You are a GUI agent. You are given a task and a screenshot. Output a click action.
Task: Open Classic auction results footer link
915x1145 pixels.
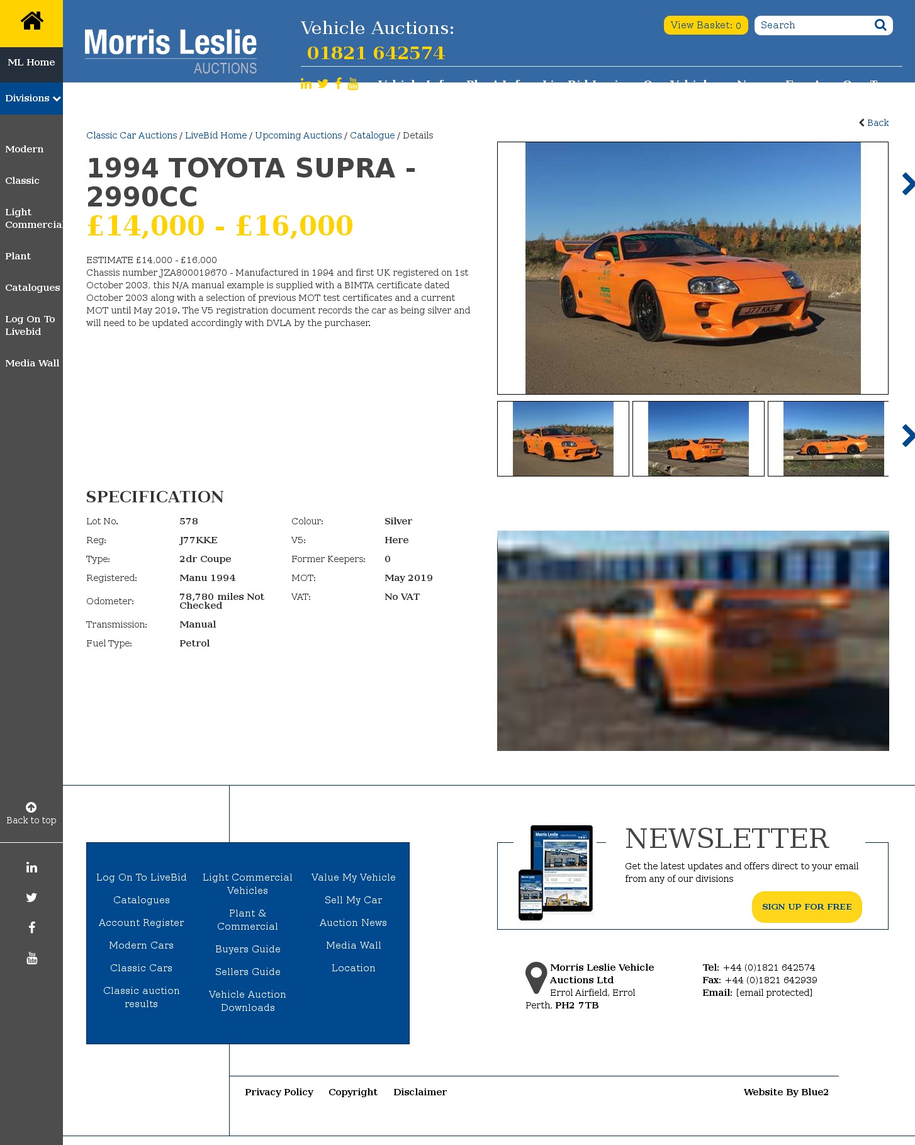pyautogui.click(x=142, y=997)
